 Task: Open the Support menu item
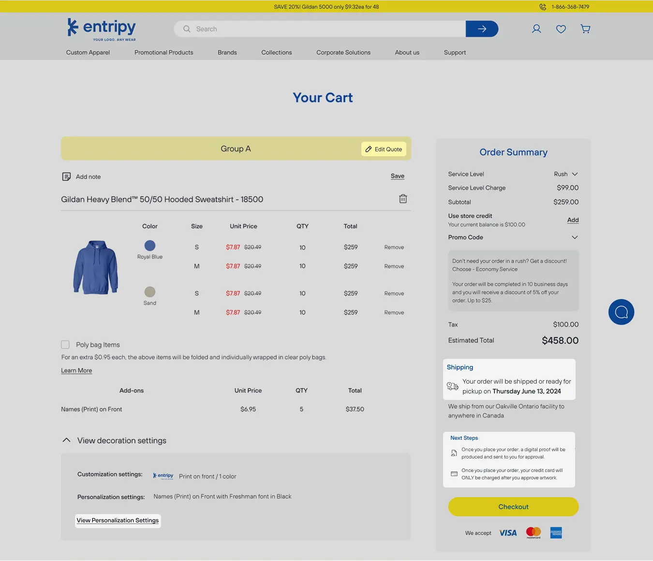(x=455, y=52)
